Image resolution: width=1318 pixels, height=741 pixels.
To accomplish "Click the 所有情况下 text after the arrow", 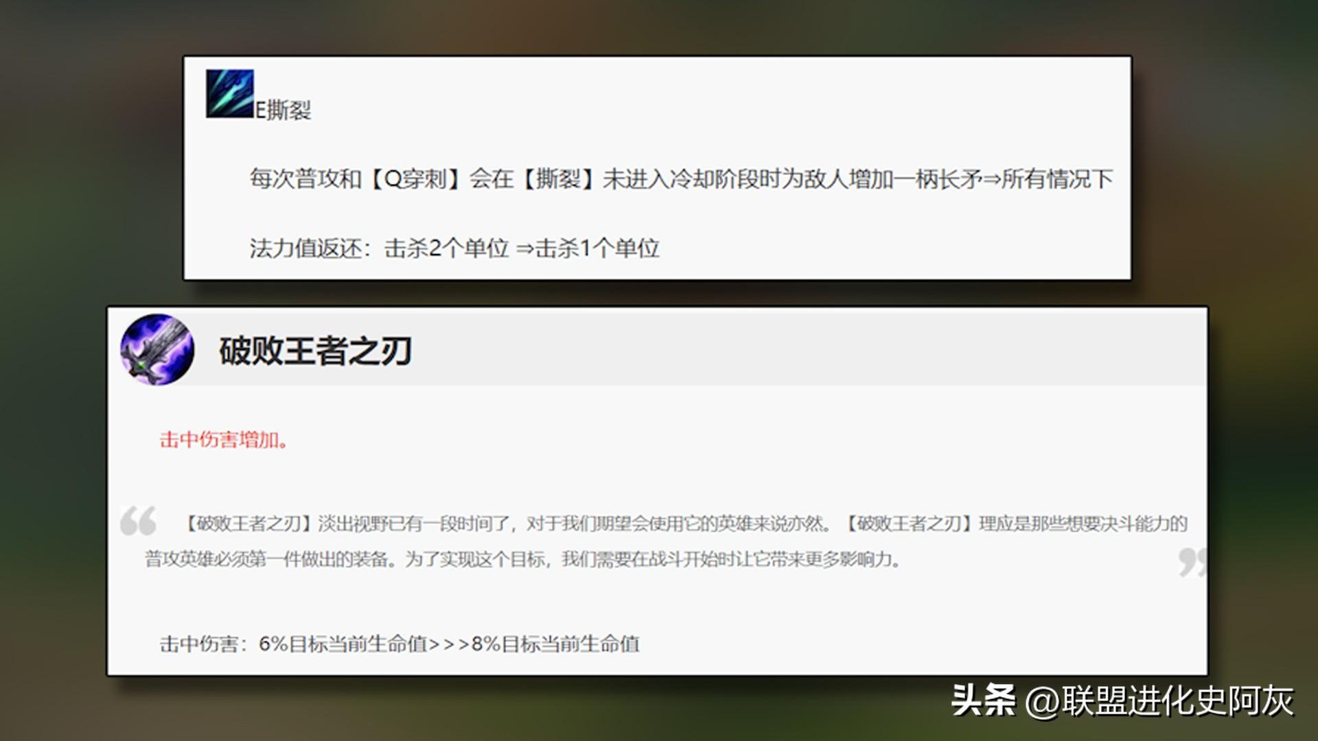I will tap(1057, 179).
